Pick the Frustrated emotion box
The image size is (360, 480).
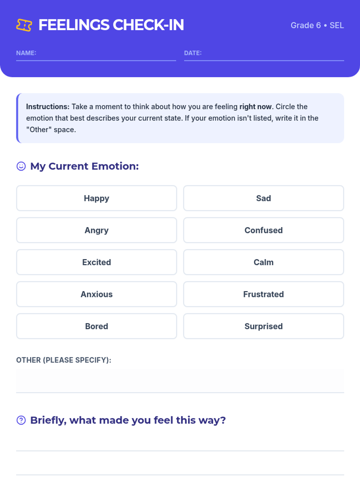point(263,294)
